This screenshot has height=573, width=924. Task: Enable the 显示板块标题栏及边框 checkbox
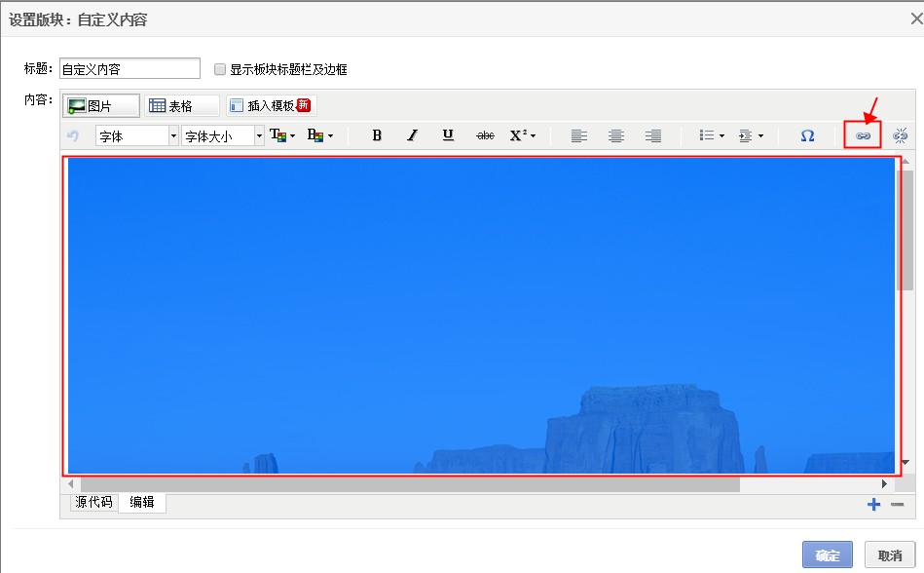tap(219, 68)
